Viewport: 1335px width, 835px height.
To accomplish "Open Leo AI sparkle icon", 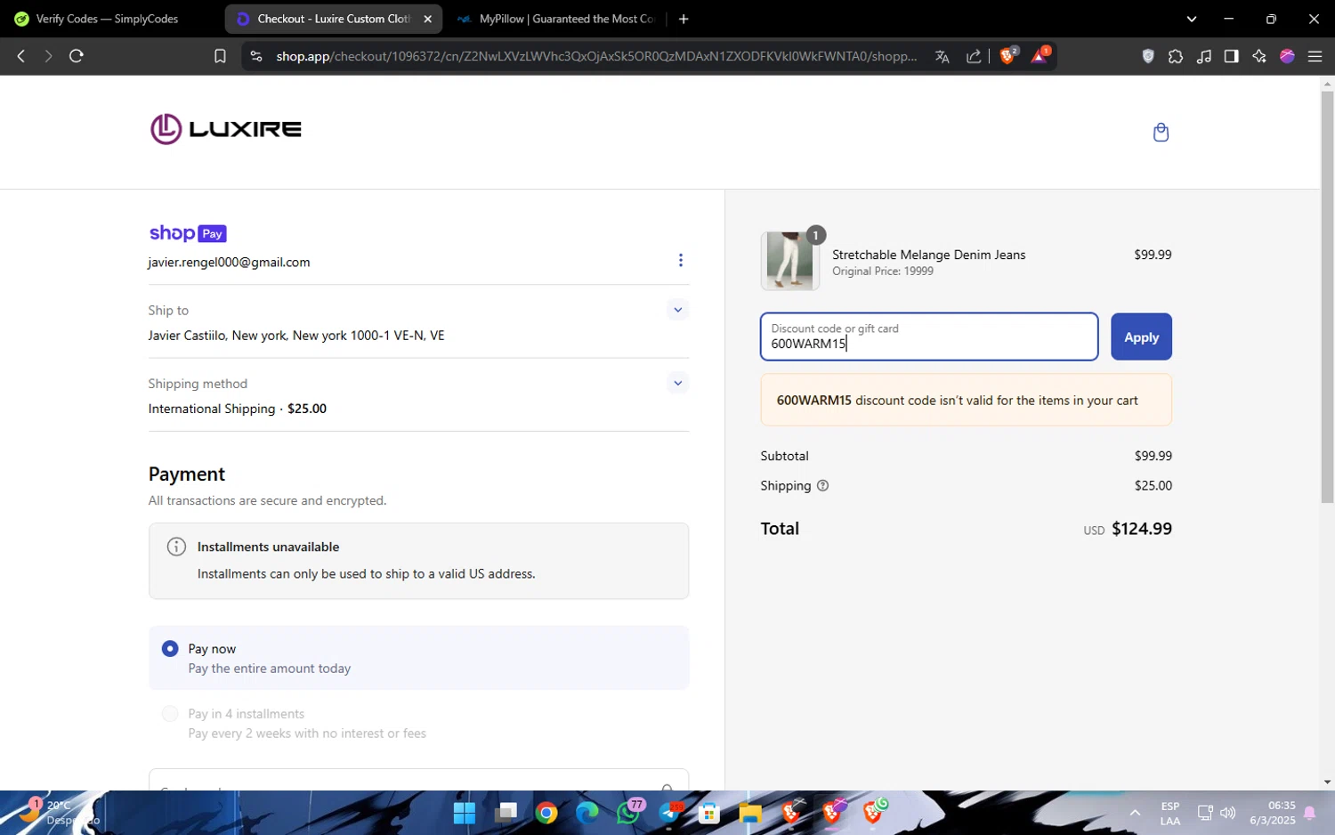I will (x=1259, y=56).
